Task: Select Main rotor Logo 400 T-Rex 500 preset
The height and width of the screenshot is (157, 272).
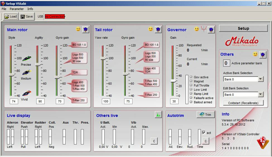Action: point(79,85)
